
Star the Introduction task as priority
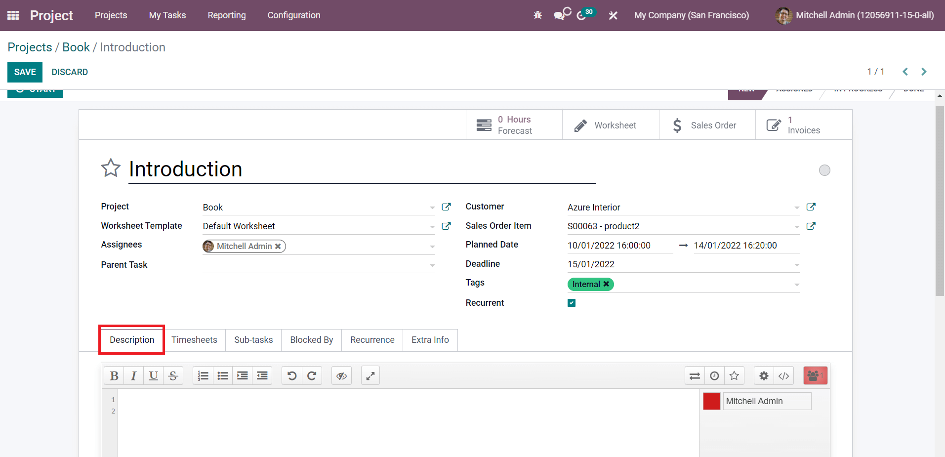pos(111,168)
